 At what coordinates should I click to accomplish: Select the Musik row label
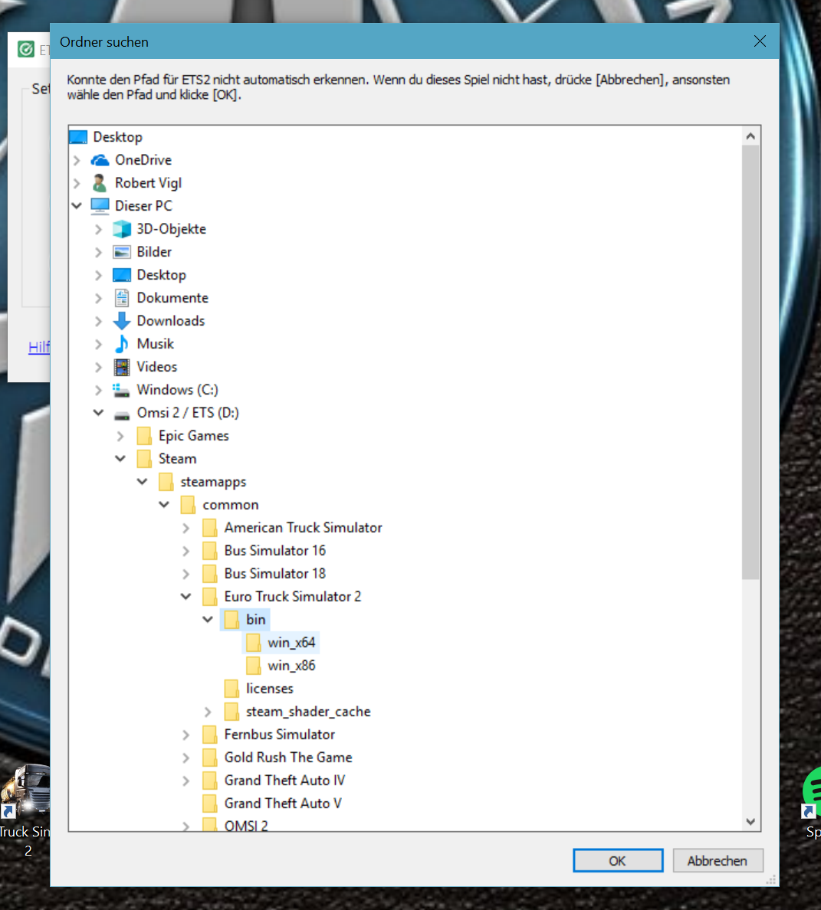pos(155,344)
